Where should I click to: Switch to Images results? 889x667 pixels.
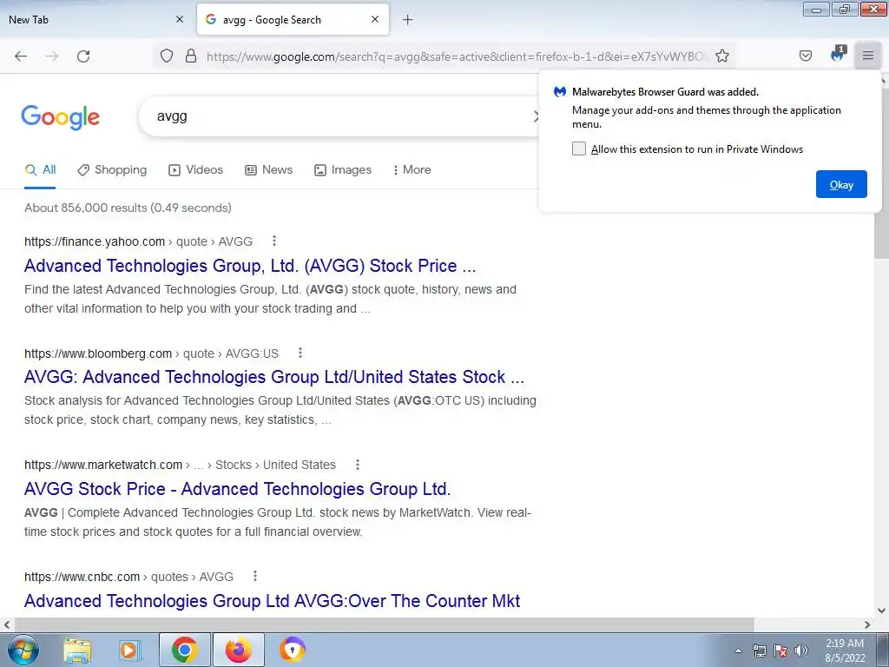(x=343, y=169)
